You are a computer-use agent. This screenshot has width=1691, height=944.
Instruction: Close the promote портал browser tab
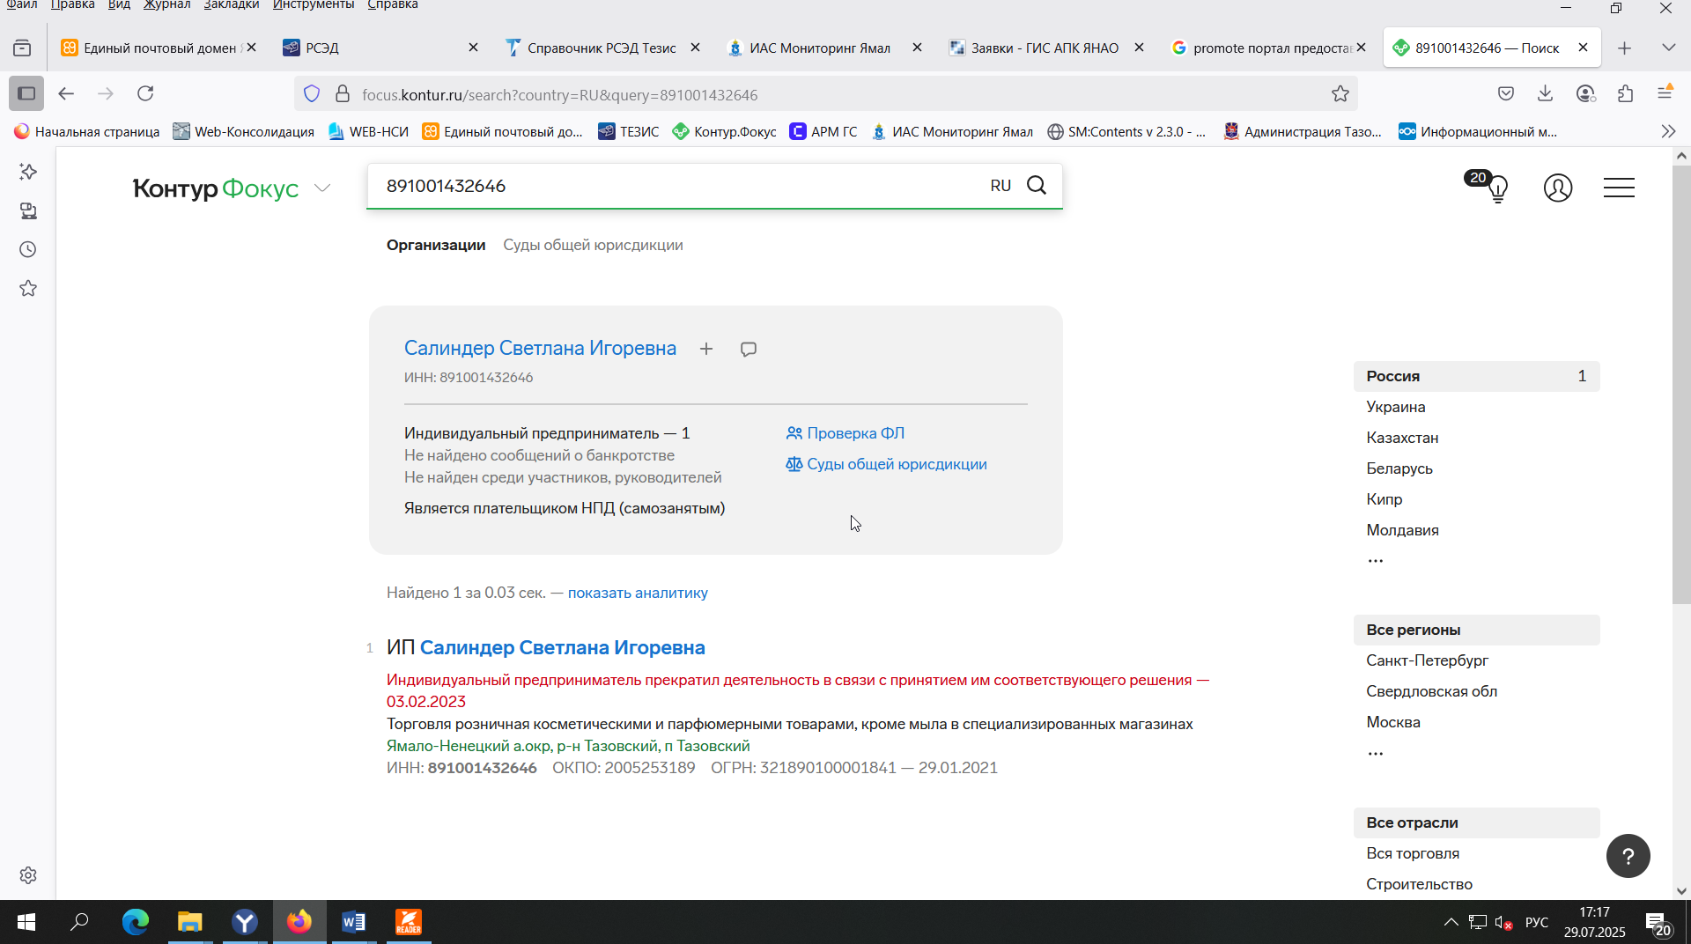[x=1362, y=48]
